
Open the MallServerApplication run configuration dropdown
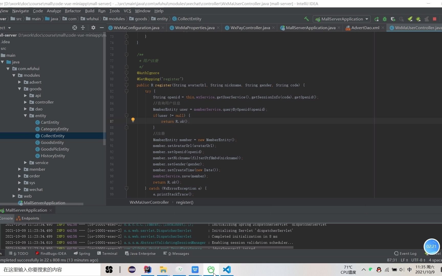point(367,19)
